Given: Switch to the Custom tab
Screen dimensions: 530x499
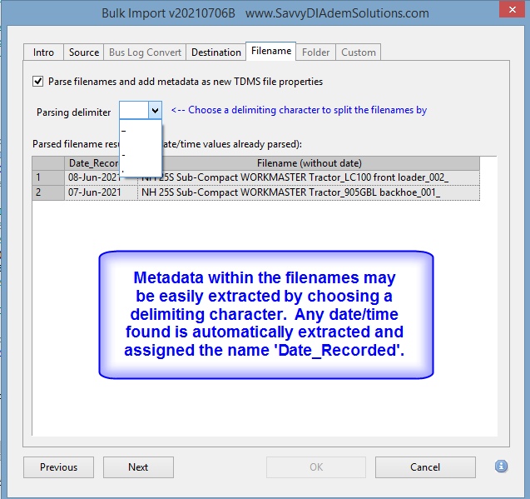Looking at the screenshot, I should pyautogui.click(x=359, y=52).
